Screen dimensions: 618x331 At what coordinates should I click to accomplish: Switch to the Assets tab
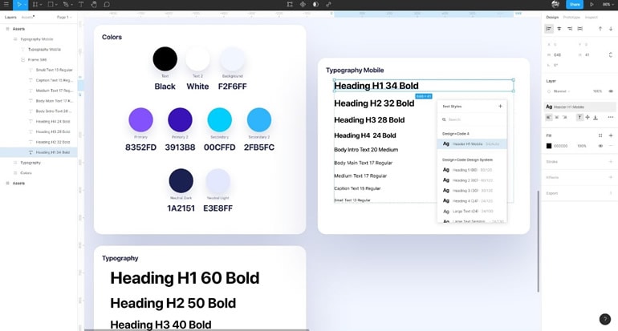tap(27, 18)
